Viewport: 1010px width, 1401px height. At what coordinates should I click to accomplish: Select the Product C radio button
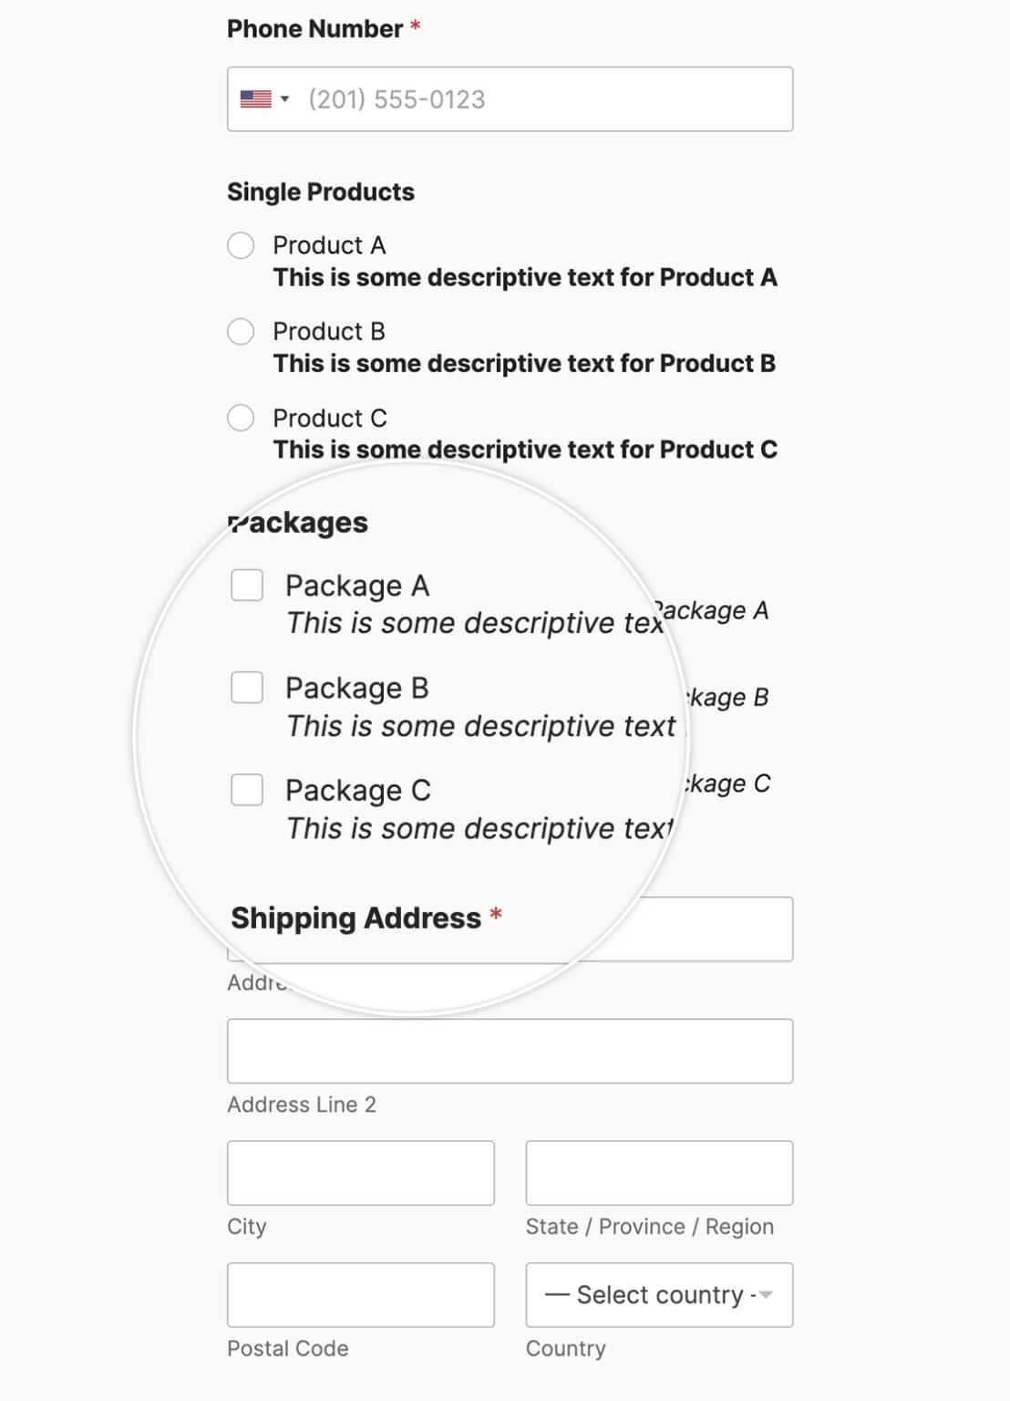pyautogui.click(x=242, y=417)
